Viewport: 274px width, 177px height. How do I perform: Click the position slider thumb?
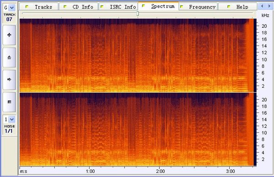pos(138,14)
